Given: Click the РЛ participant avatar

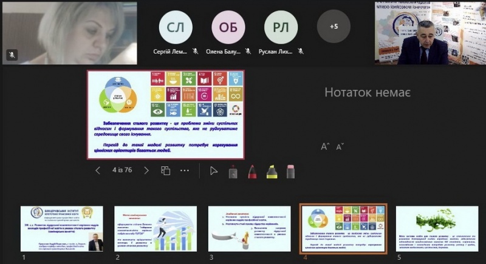Looking at the screenshot, I should pyautogui.click(x=281, y=27).
